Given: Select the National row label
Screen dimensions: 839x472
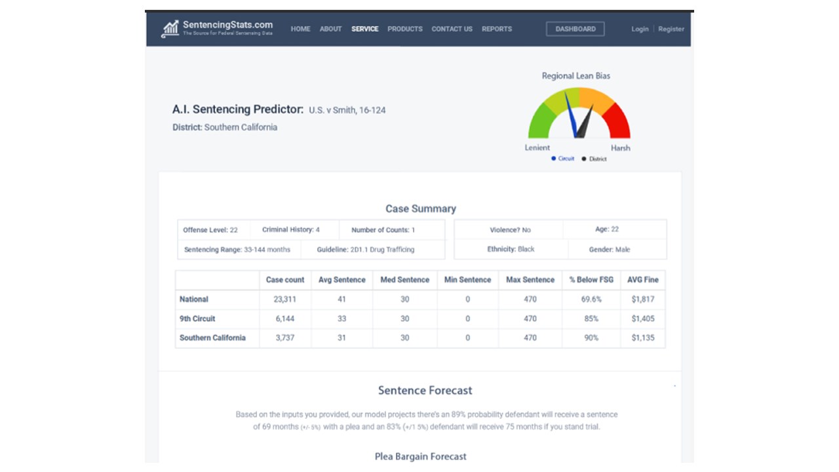Looking at the screenshot, I should [194, 299].
